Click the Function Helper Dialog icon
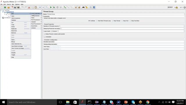The height and width of the screenshot is (105, 186). 91,7
